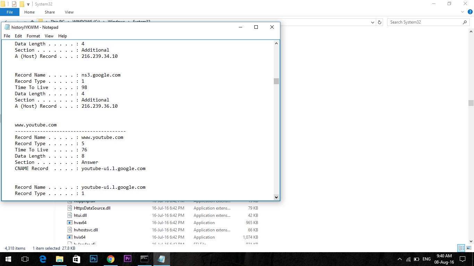
Task: Click the Properties quick access icon in Explorer
Action: pyautogui.click(x=14, y=4)
